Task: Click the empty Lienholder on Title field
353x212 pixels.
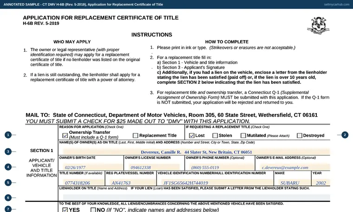Action: coord(196,198)
